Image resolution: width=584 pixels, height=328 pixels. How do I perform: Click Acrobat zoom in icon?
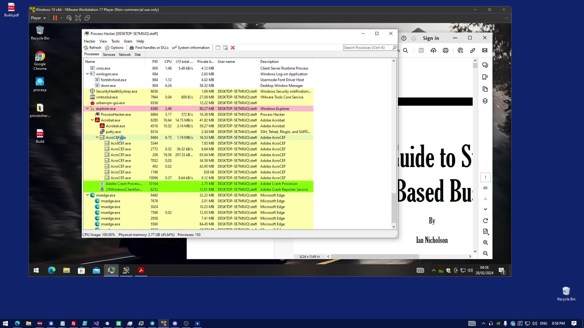point(485,242)
